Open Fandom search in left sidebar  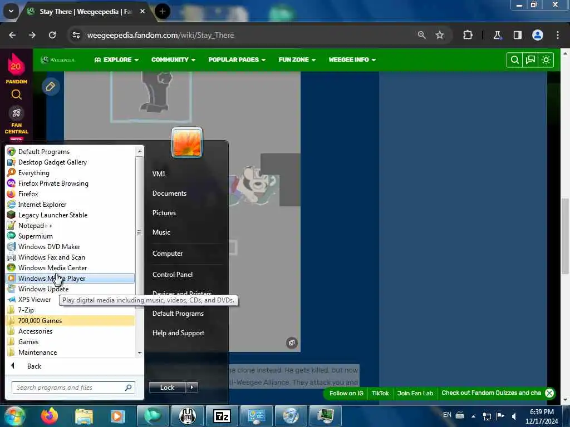click(16, 95)
